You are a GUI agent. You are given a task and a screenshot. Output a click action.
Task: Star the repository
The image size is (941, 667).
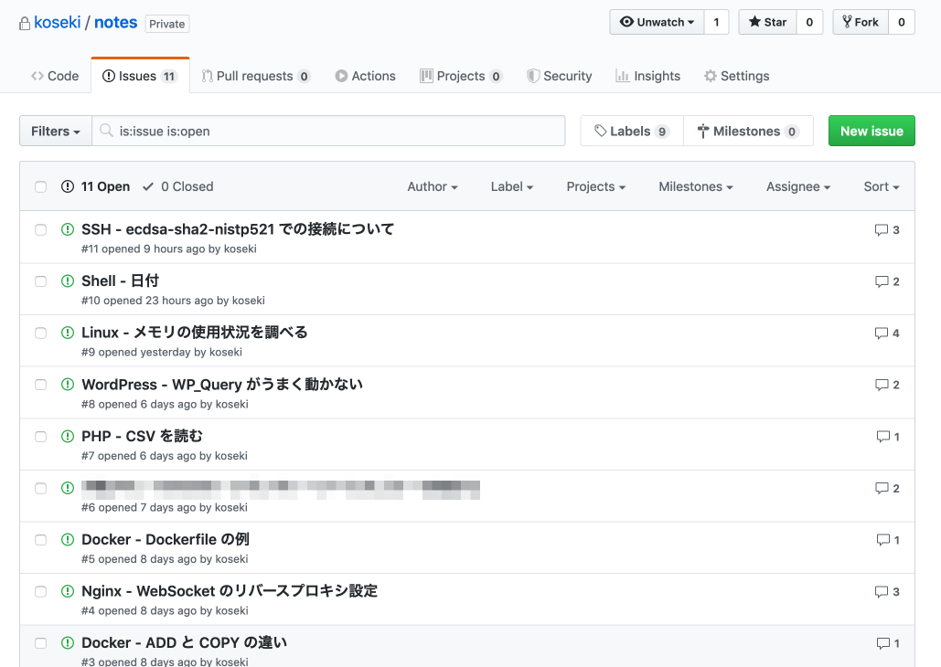click(767, 22)
